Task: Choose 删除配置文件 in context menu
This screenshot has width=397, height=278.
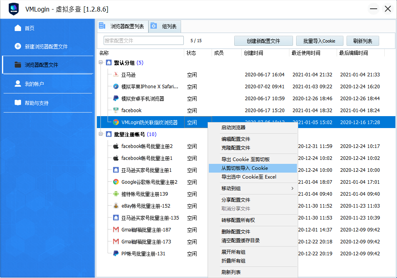Action: tap(252, 231)
